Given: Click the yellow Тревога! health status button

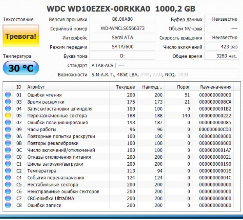Looking at the screenshot, I should (x=21, y=36).
